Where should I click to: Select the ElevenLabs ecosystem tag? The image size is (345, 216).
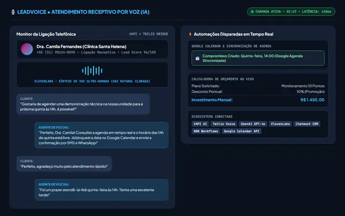point(280,124)
